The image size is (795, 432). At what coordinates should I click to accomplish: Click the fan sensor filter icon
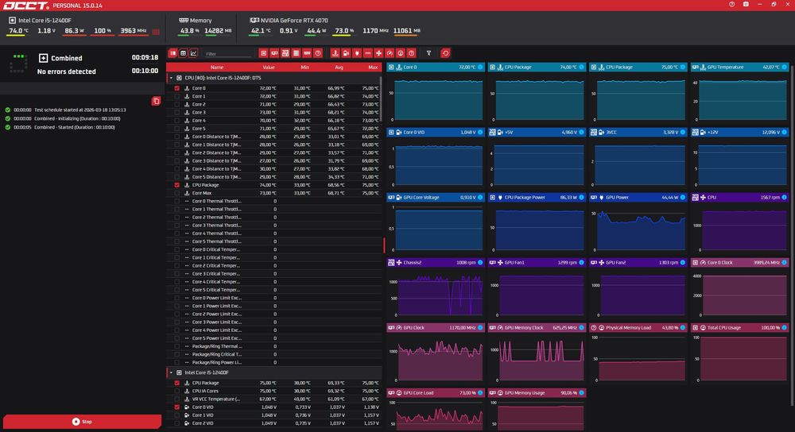click(379, 54)
